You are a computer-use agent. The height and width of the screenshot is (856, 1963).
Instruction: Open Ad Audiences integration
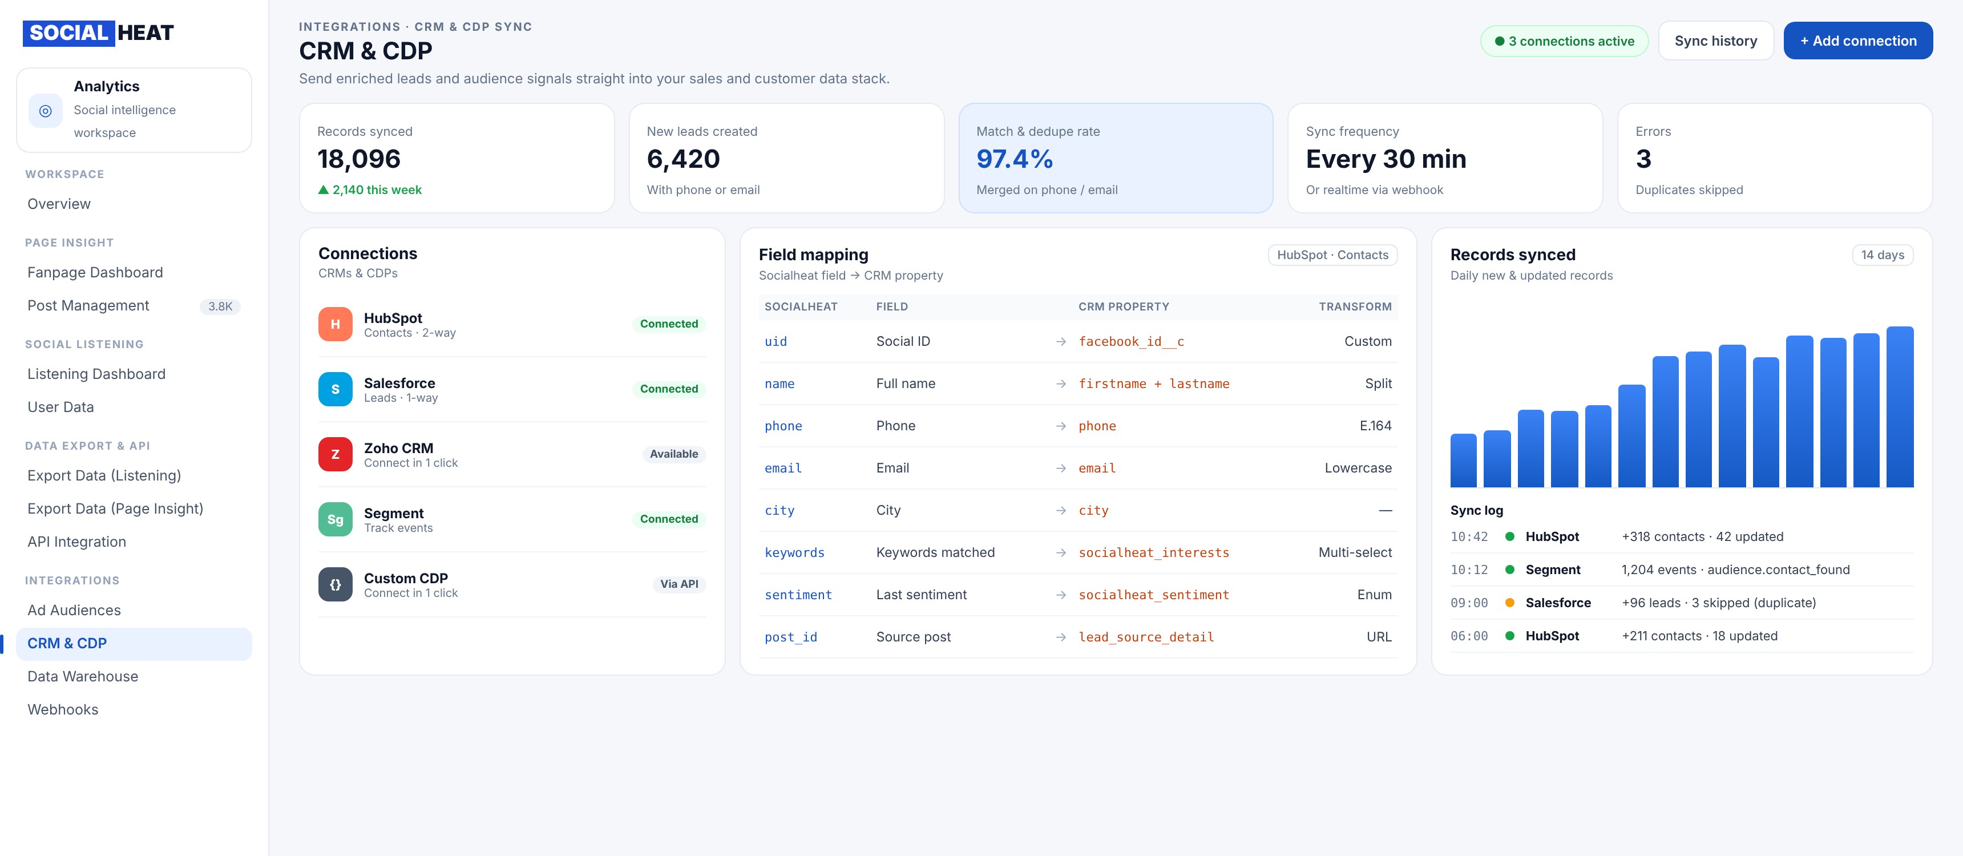click(x=134, y=611)
